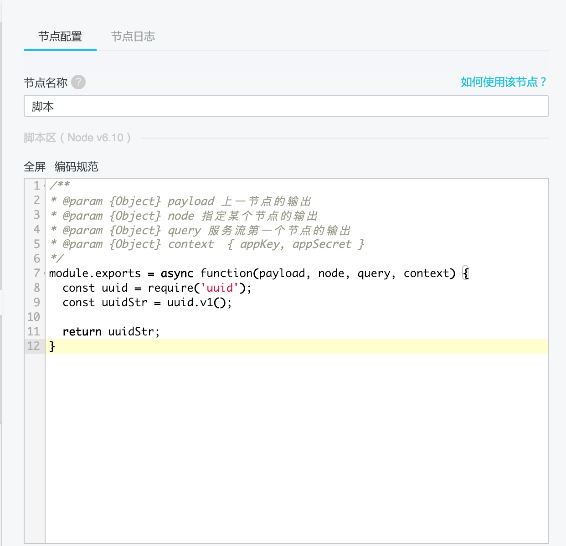The width and height of the screenshot is (566, 546).
Task: Click the node name field containing 脚本
Action: click(286, 106)
